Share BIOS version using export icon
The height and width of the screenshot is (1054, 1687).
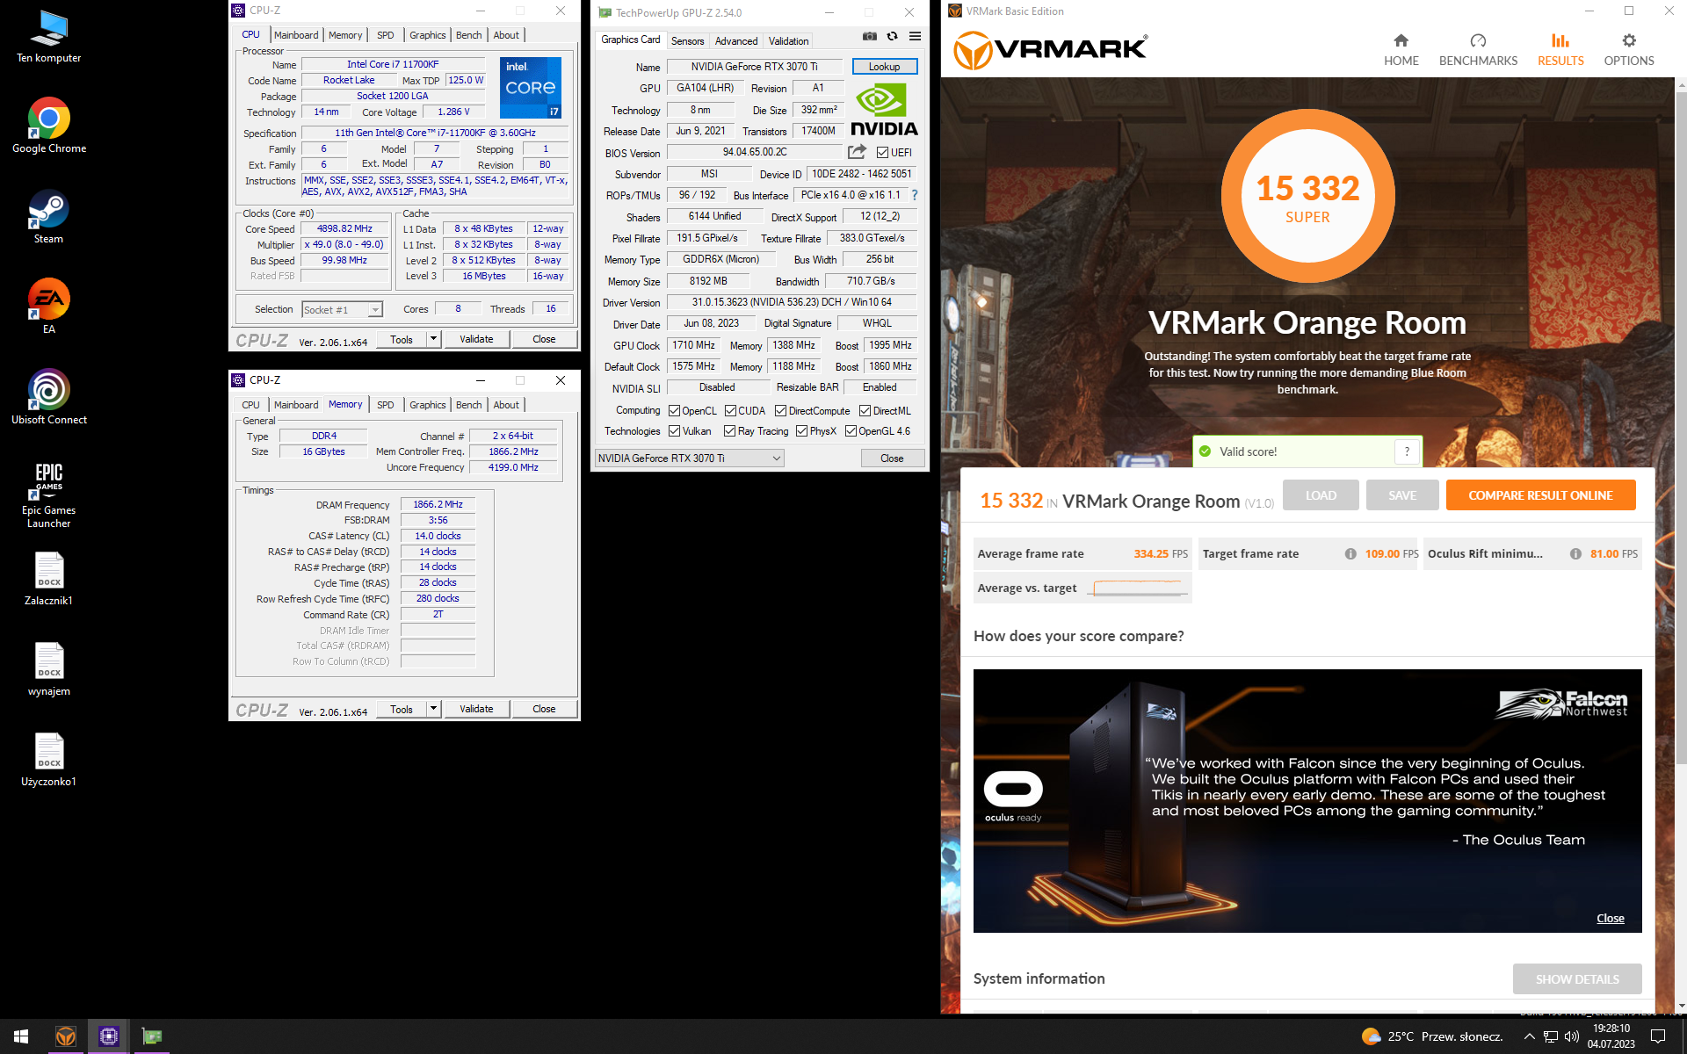pyautogui.click(x=857, y=152)
